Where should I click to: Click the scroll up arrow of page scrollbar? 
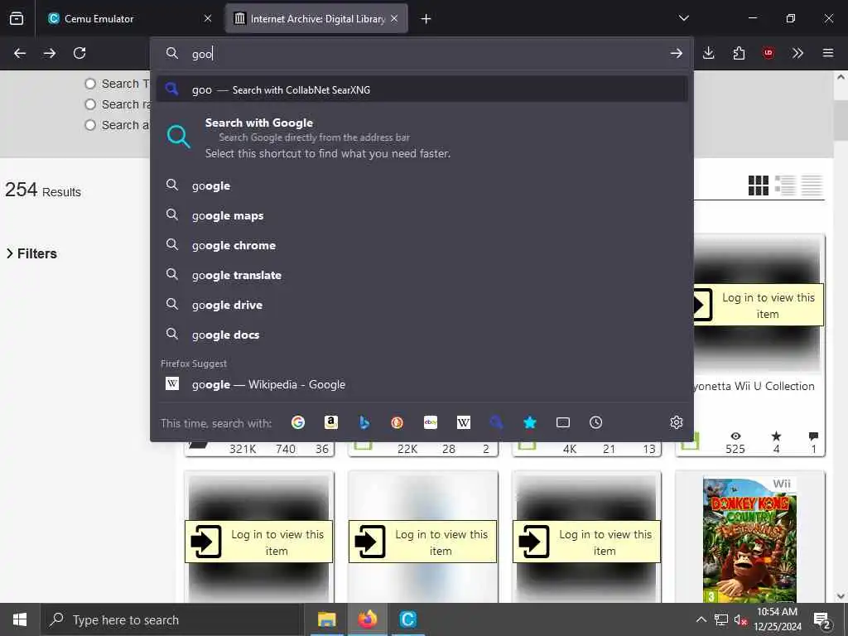click(x=841, y=77)
